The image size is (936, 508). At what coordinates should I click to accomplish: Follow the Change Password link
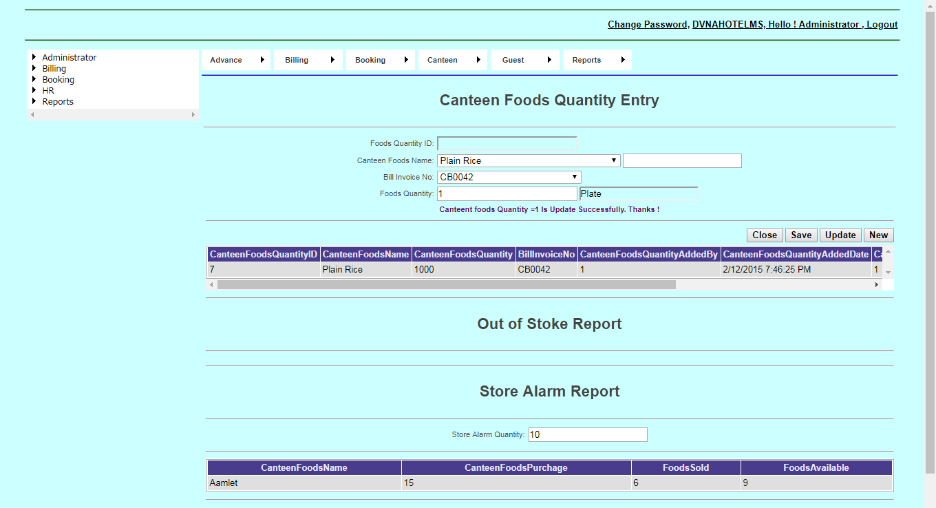coord(647,25)
